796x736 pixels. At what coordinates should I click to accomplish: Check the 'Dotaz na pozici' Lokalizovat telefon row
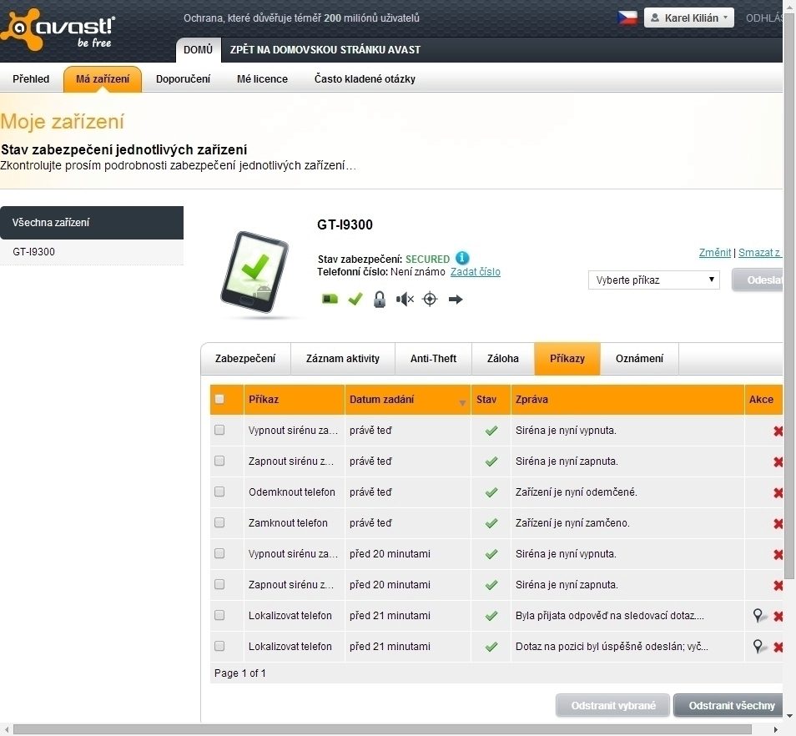(x=219, y=646)
